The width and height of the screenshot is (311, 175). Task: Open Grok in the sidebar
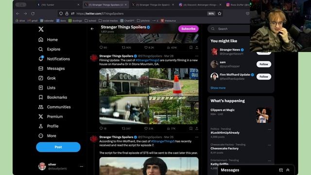47,78
